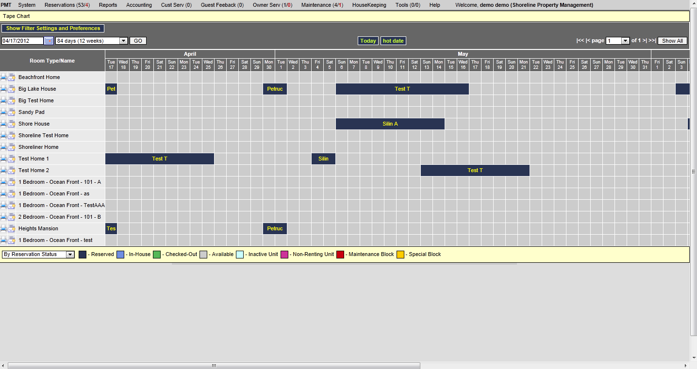Click the print icon for Shoreline Test Home

pos(3,135)
